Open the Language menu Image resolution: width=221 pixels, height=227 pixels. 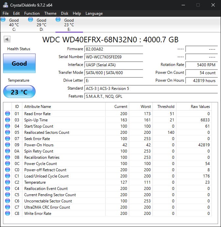[x=94, y=13]
